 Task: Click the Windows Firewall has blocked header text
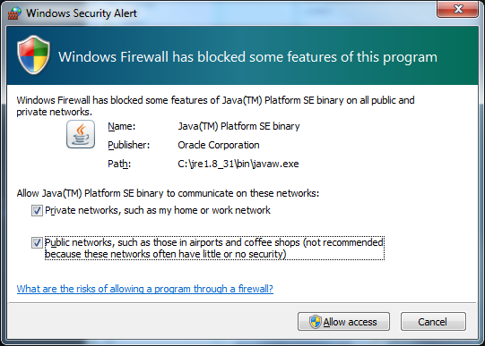tap(247, 57)
